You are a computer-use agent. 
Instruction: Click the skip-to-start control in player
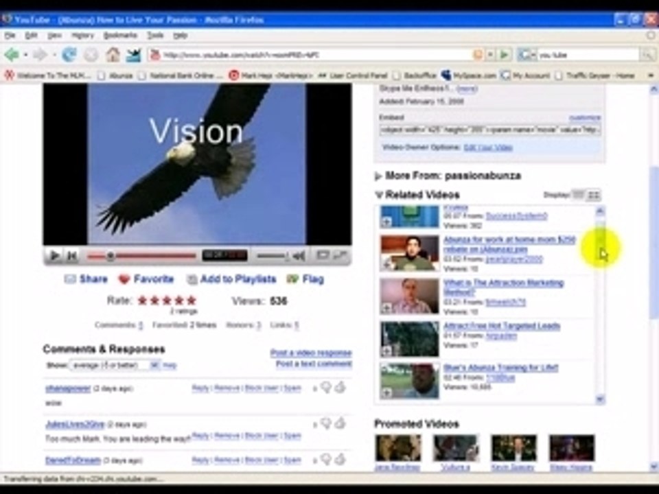72,255
